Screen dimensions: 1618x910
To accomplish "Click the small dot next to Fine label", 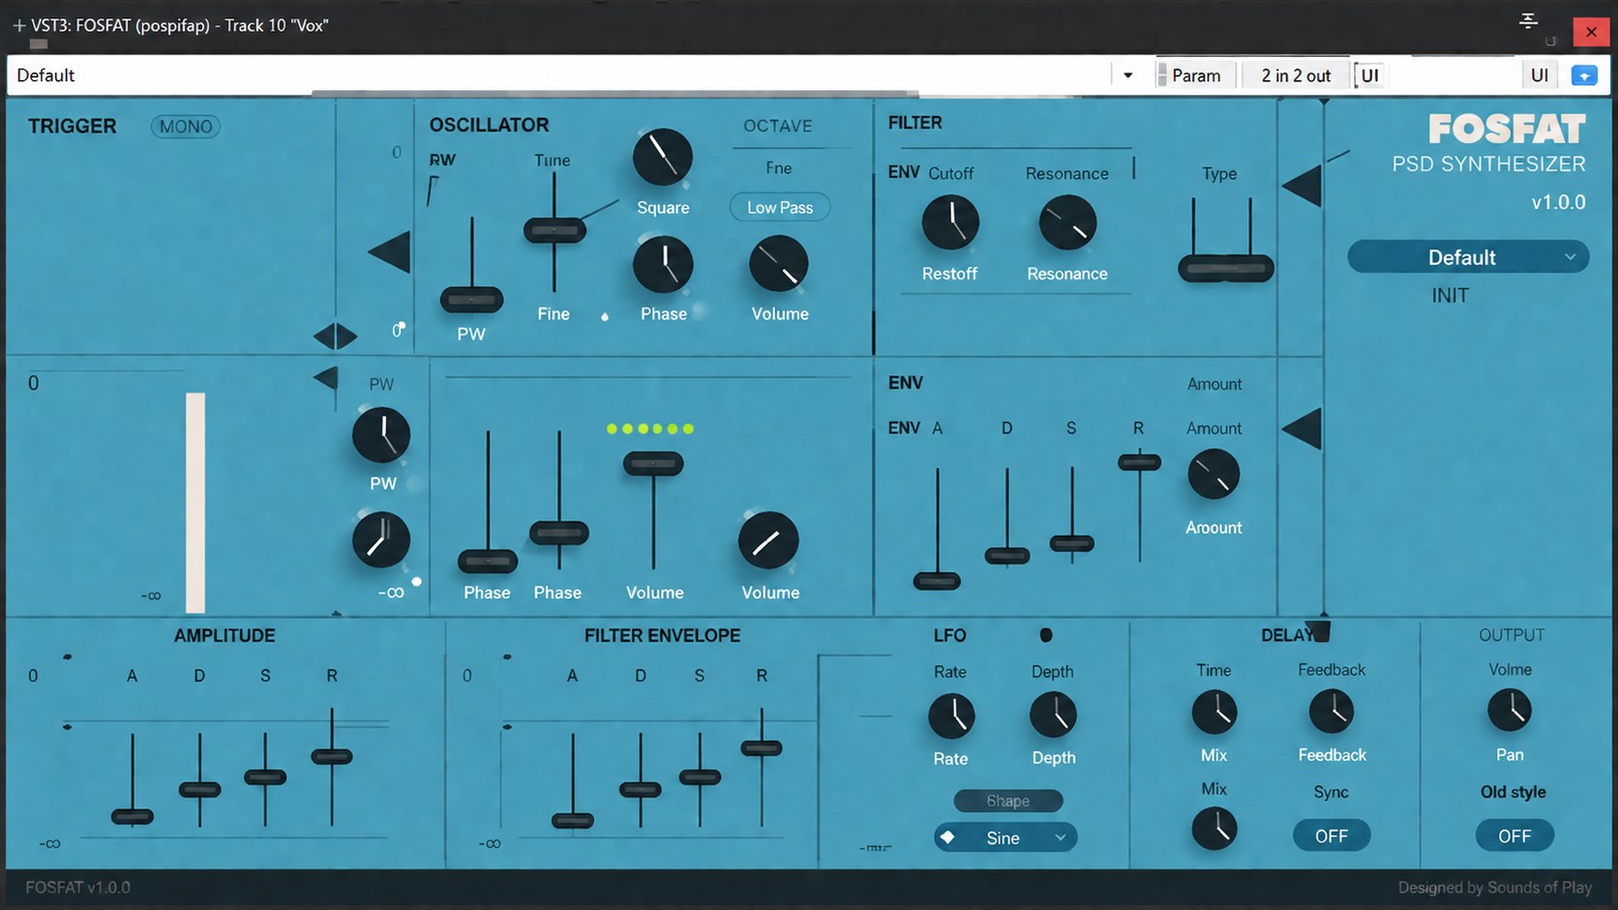I will pos(605,316).
